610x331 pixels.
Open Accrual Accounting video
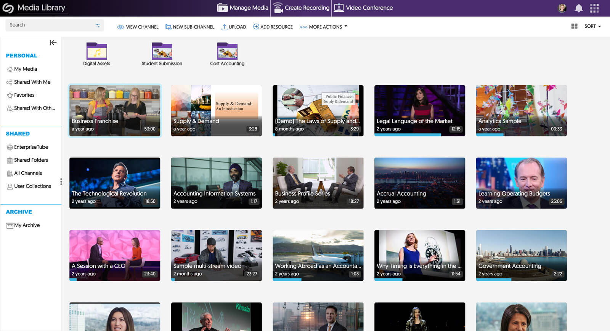[420, 183]
